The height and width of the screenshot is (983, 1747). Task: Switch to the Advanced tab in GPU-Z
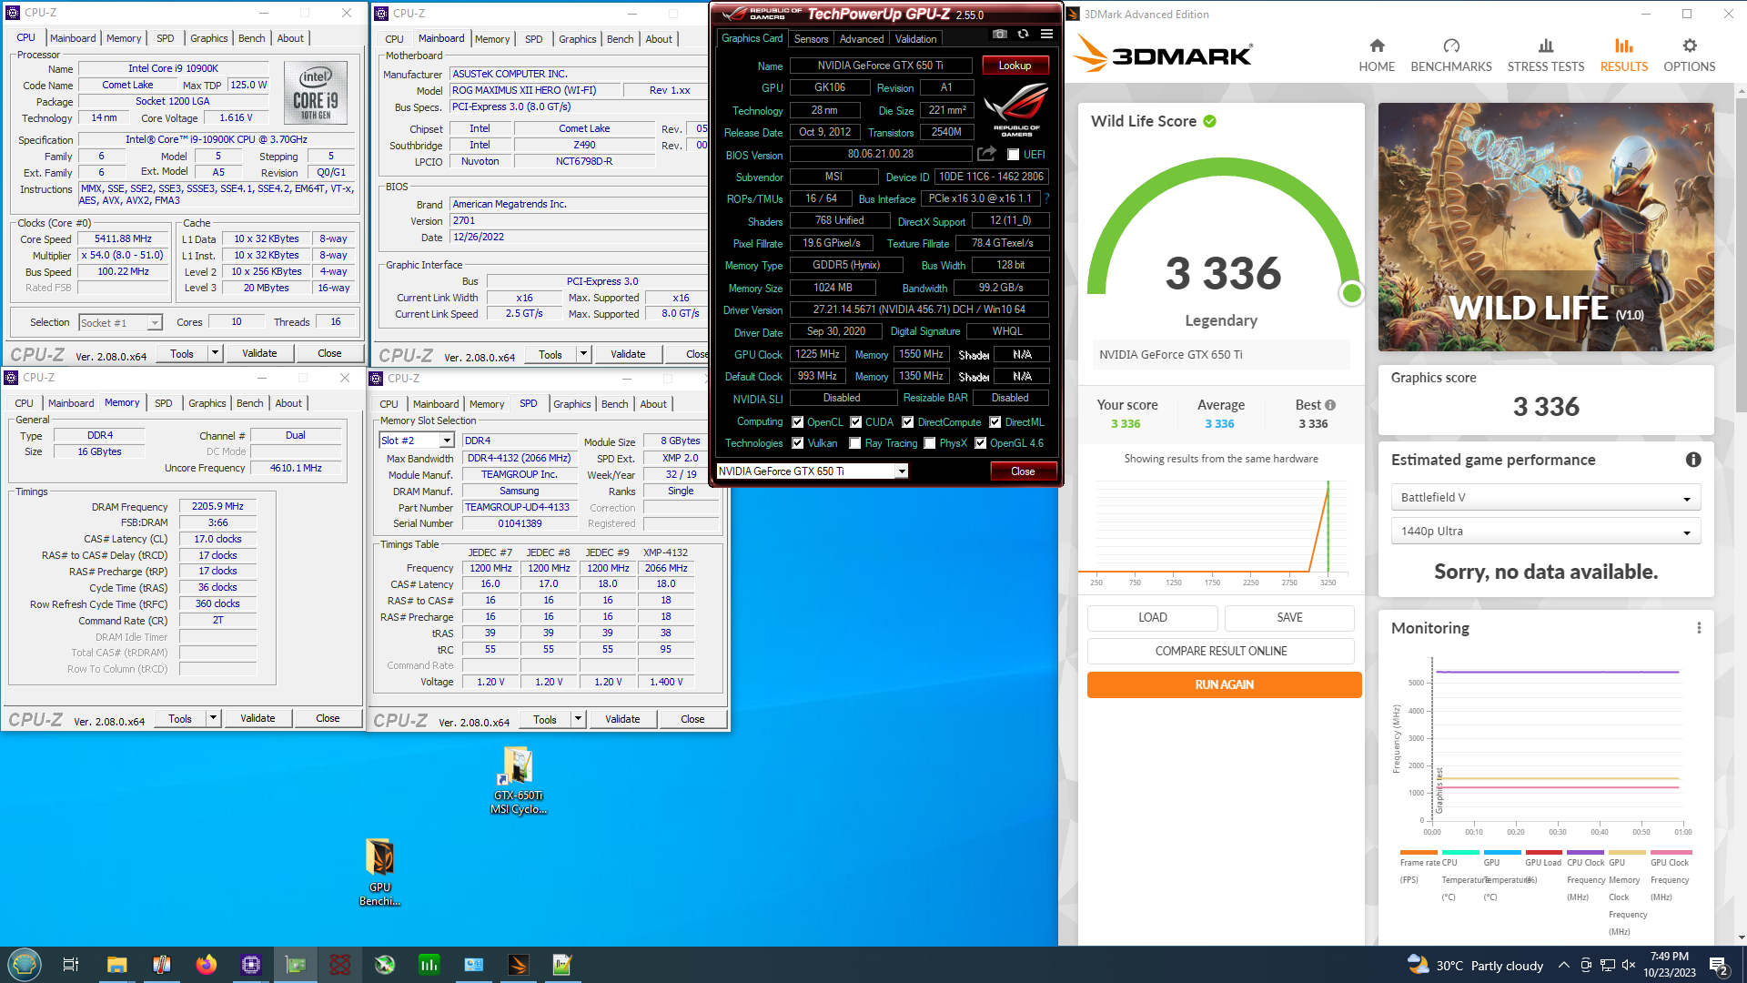tap(861, 39)
